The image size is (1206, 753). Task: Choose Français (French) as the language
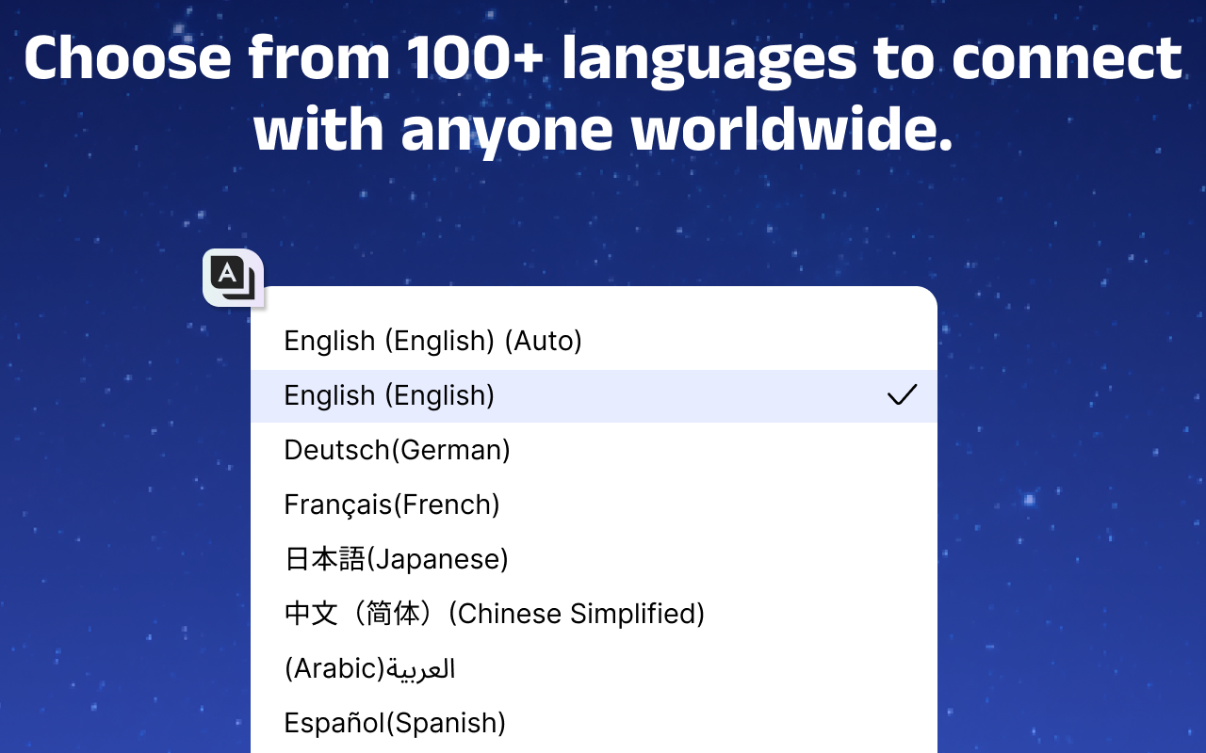pos(391,505)
